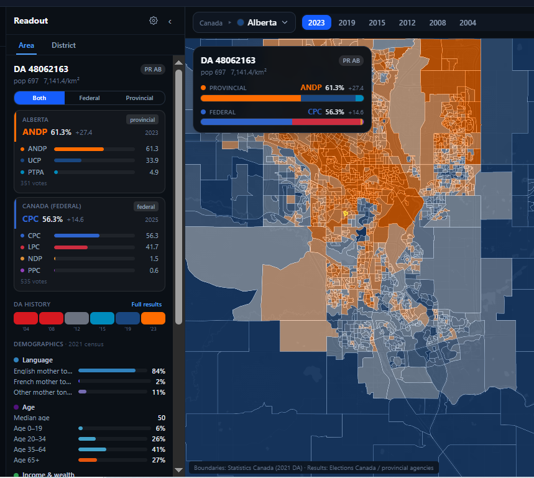The image size is (534, 478).
Task: Click the PTPA 4.9 result row
Action: [x=90, y=172]
